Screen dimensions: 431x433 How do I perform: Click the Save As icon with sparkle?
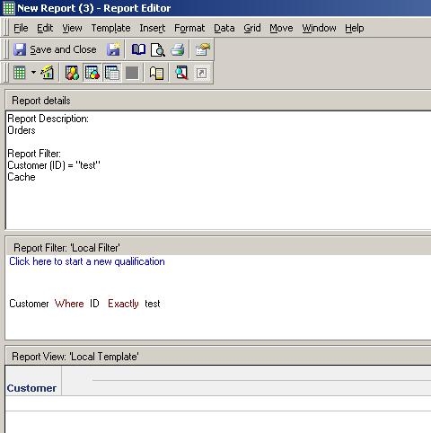click(x=114, y=49)
